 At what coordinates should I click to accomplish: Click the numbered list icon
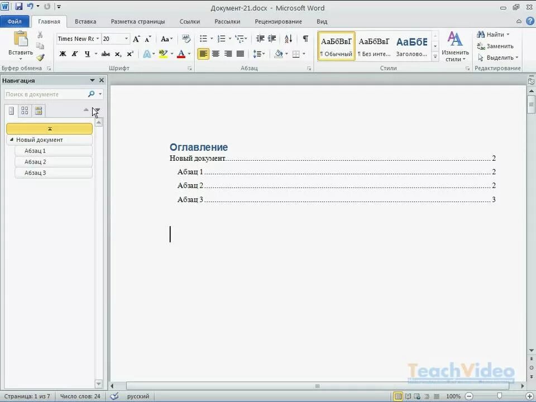pyautogui.click(x=222, y=39)
